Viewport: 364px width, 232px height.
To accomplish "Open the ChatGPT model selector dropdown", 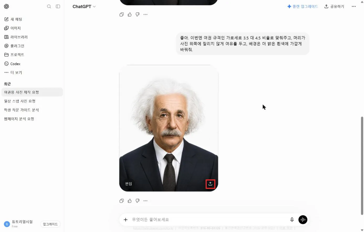I will point(84,7).
